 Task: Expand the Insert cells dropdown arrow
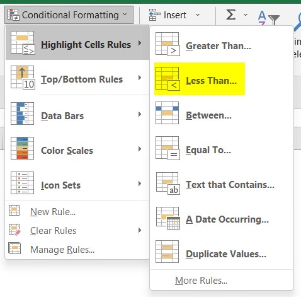pyautogui.click(x=198, y=15)
